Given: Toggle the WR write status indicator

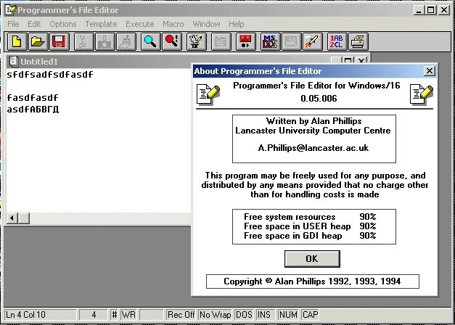Looking at the screenshot, I should point(128,315).
